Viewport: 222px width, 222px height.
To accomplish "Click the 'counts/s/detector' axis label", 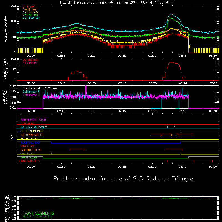I will pyautogui.click(x=6, y=29).
